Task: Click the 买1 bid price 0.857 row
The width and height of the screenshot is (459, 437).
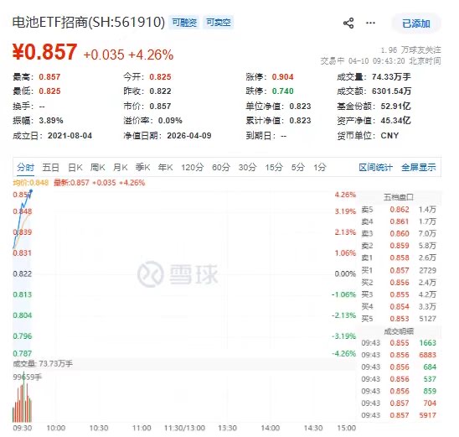Action: pyautogui.click(x=399, y=270)
